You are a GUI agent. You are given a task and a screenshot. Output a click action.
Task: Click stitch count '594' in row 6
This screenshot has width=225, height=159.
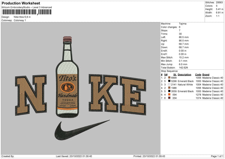(x=174, y=95)
